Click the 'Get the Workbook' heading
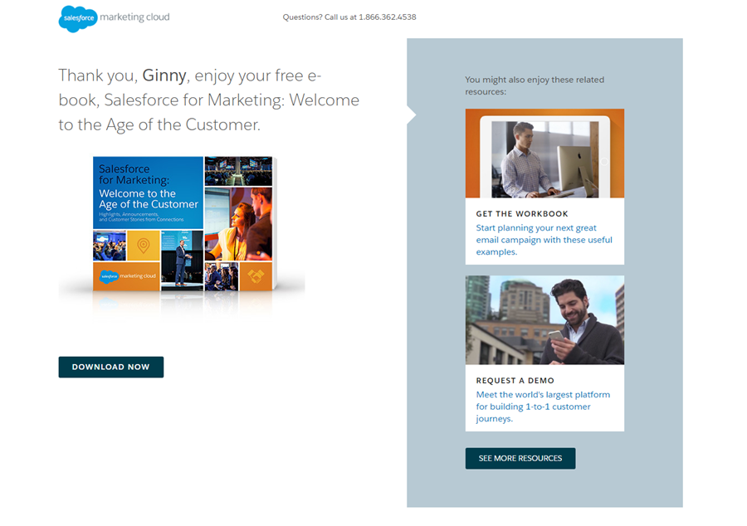This screenshot has height=526, width=747. [522, 214]
